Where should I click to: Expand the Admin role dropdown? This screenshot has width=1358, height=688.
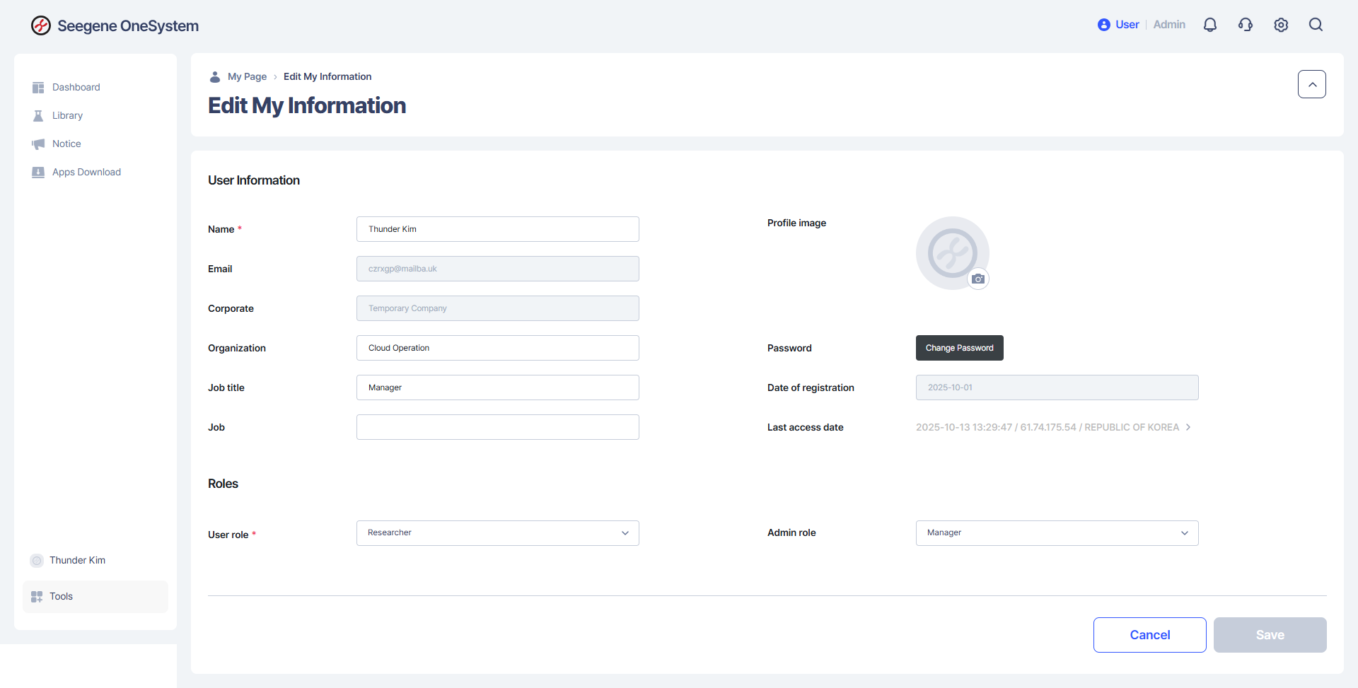1057,533
